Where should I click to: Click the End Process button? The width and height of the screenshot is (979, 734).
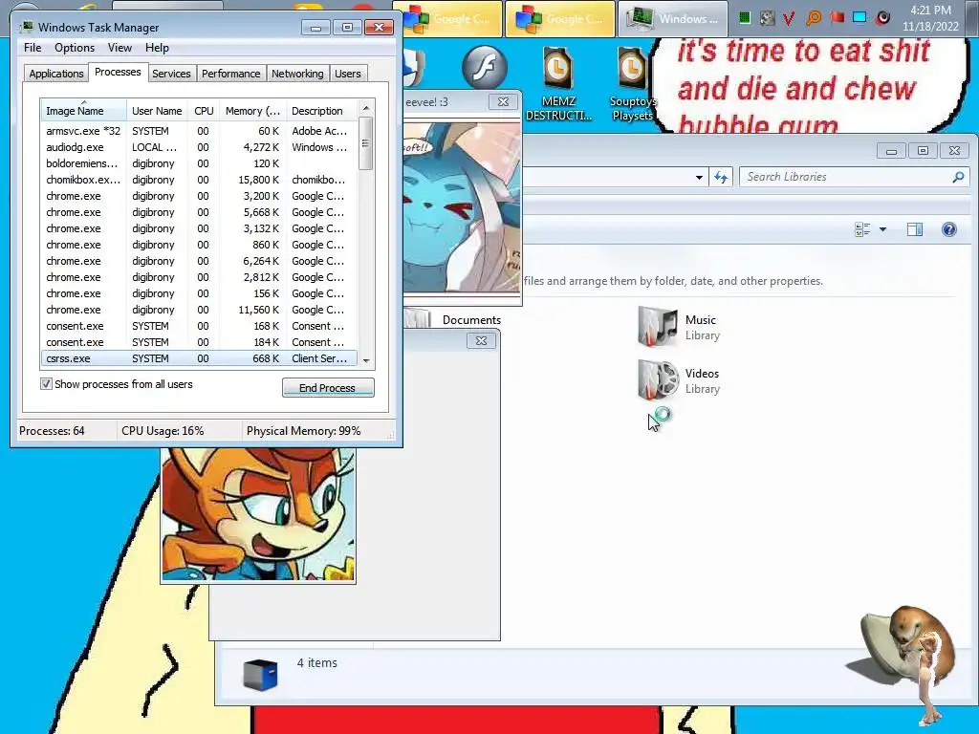(328, 388)
